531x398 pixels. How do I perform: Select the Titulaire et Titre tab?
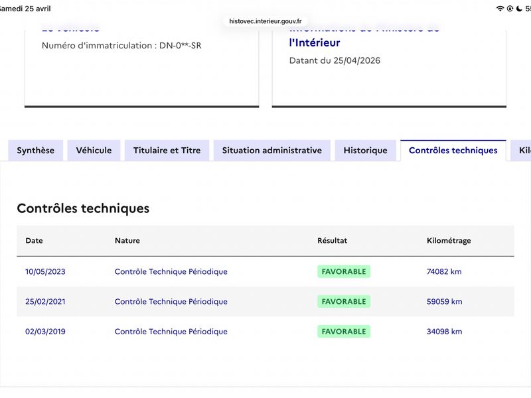[x=167, y=151]
